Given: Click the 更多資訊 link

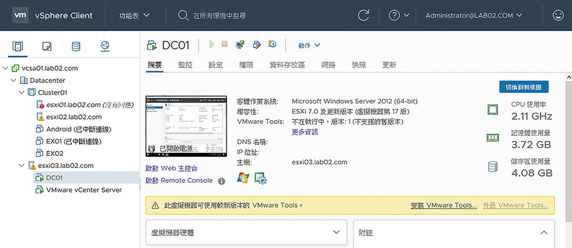Looking at the screenshot, I should tap(305, 132).
